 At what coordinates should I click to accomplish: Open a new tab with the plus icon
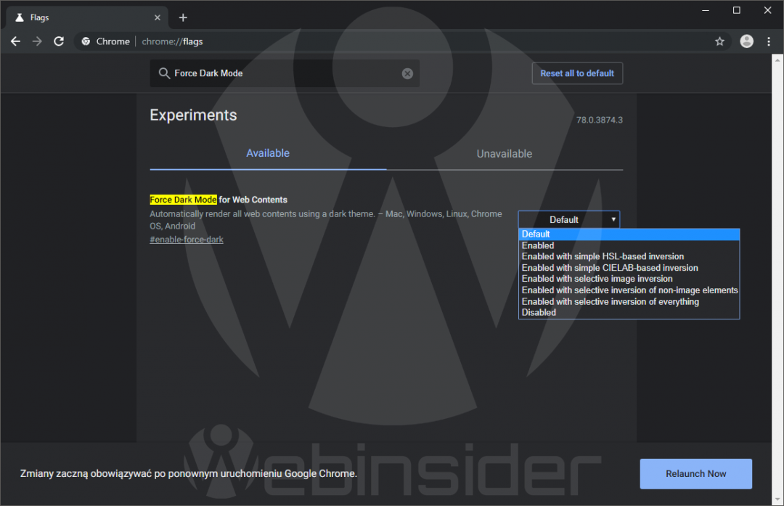183,17
